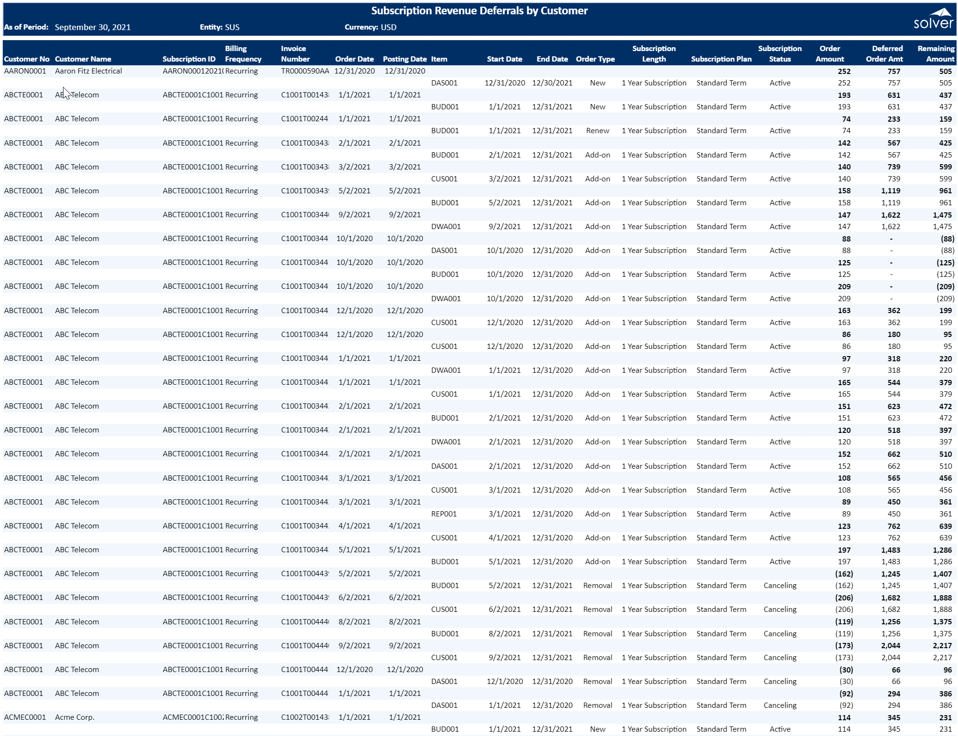The image size is (958, 736).
Task: Click the Customer Name column header
Action: [x=83, y=59]
